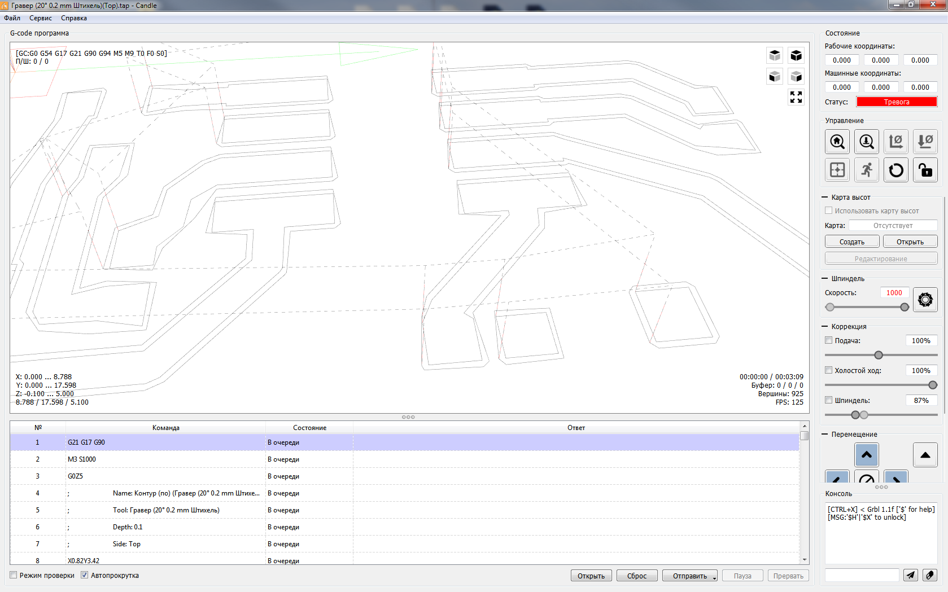Click the restore origin crosshair icon
Viewport: 948px width, 592px height.
[837, 170]
